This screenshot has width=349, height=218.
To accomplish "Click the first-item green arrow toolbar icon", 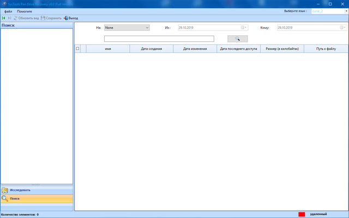I will click(4, 18).
